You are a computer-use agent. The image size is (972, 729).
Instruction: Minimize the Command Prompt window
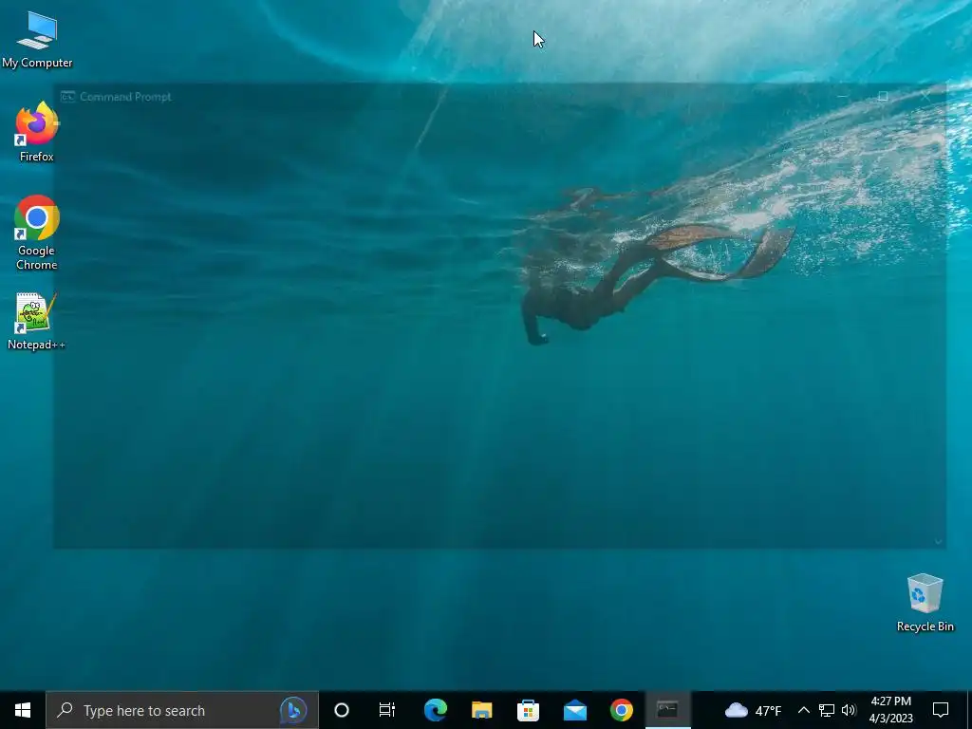coord(843,96)
